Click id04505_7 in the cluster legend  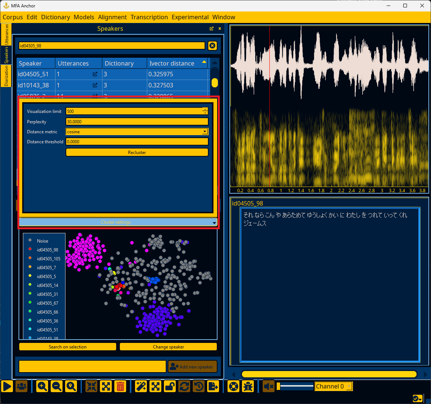(x=46, y=267)
